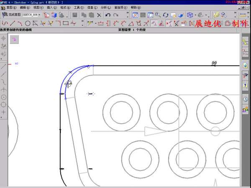Screen dimensions: 251x188
Task: Open the wireframe display style dropdown arrow
Action: pyautogui.click(x=195, y=15)
